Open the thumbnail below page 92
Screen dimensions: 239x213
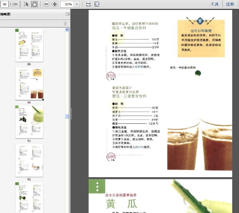29,197
